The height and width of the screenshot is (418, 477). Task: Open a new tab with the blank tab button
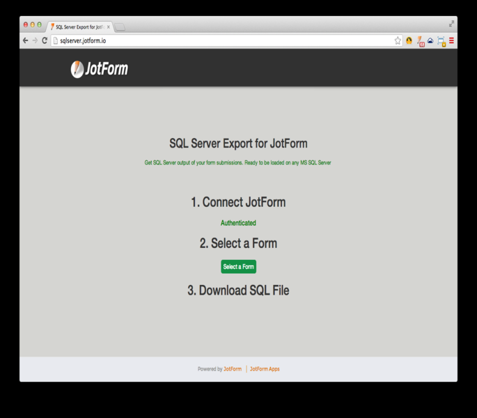coord(120,27)
